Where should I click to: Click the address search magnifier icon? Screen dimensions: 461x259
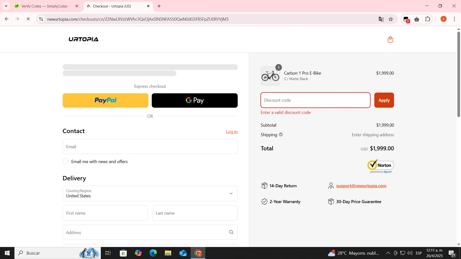[231, 232]
